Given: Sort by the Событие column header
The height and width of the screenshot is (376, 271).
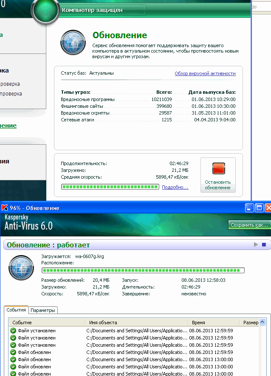Looking at the screenshot, I should [47, 323].
